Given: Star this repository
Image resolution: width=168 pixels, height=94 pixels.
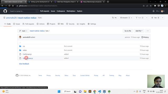Looking at the screenshot, I should [155, 18].
